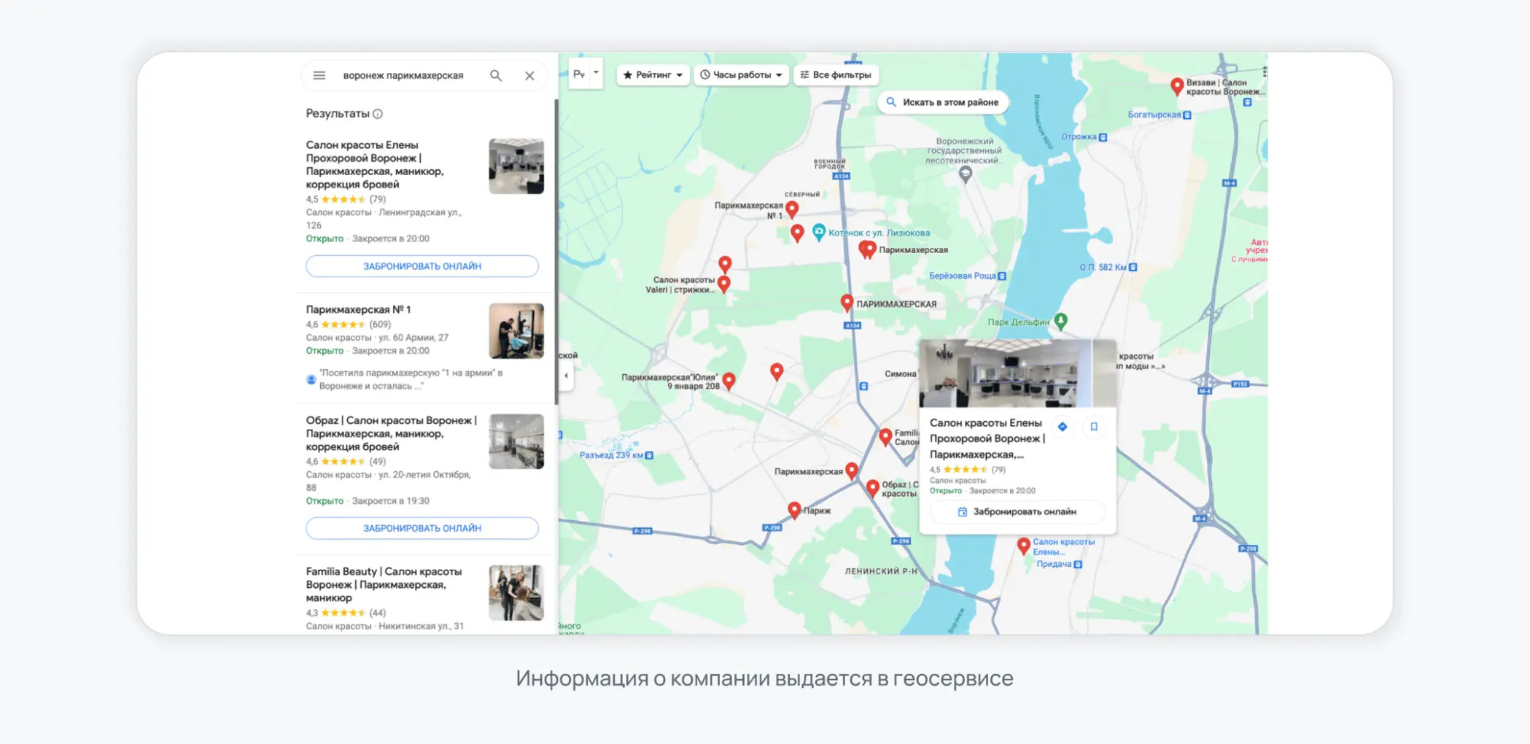Collapse the side panel with arrow handle
This screenshot has height=744, width=1530.
(x=566, y=376)
